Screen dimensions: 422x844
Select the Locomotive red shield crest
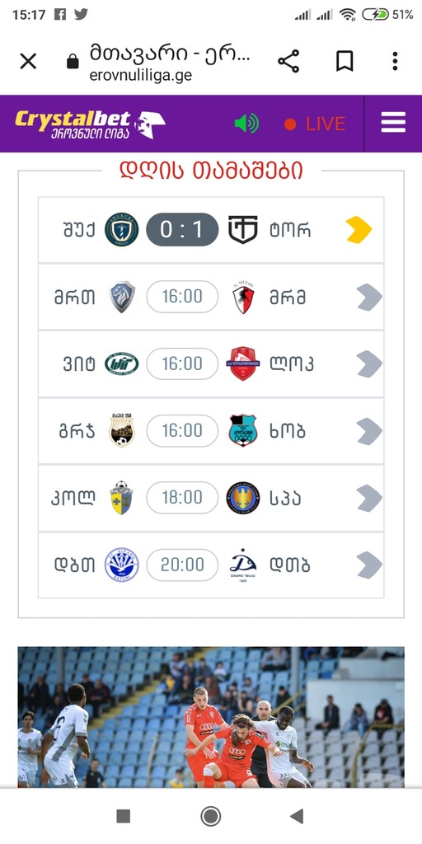tap(243, 363)
